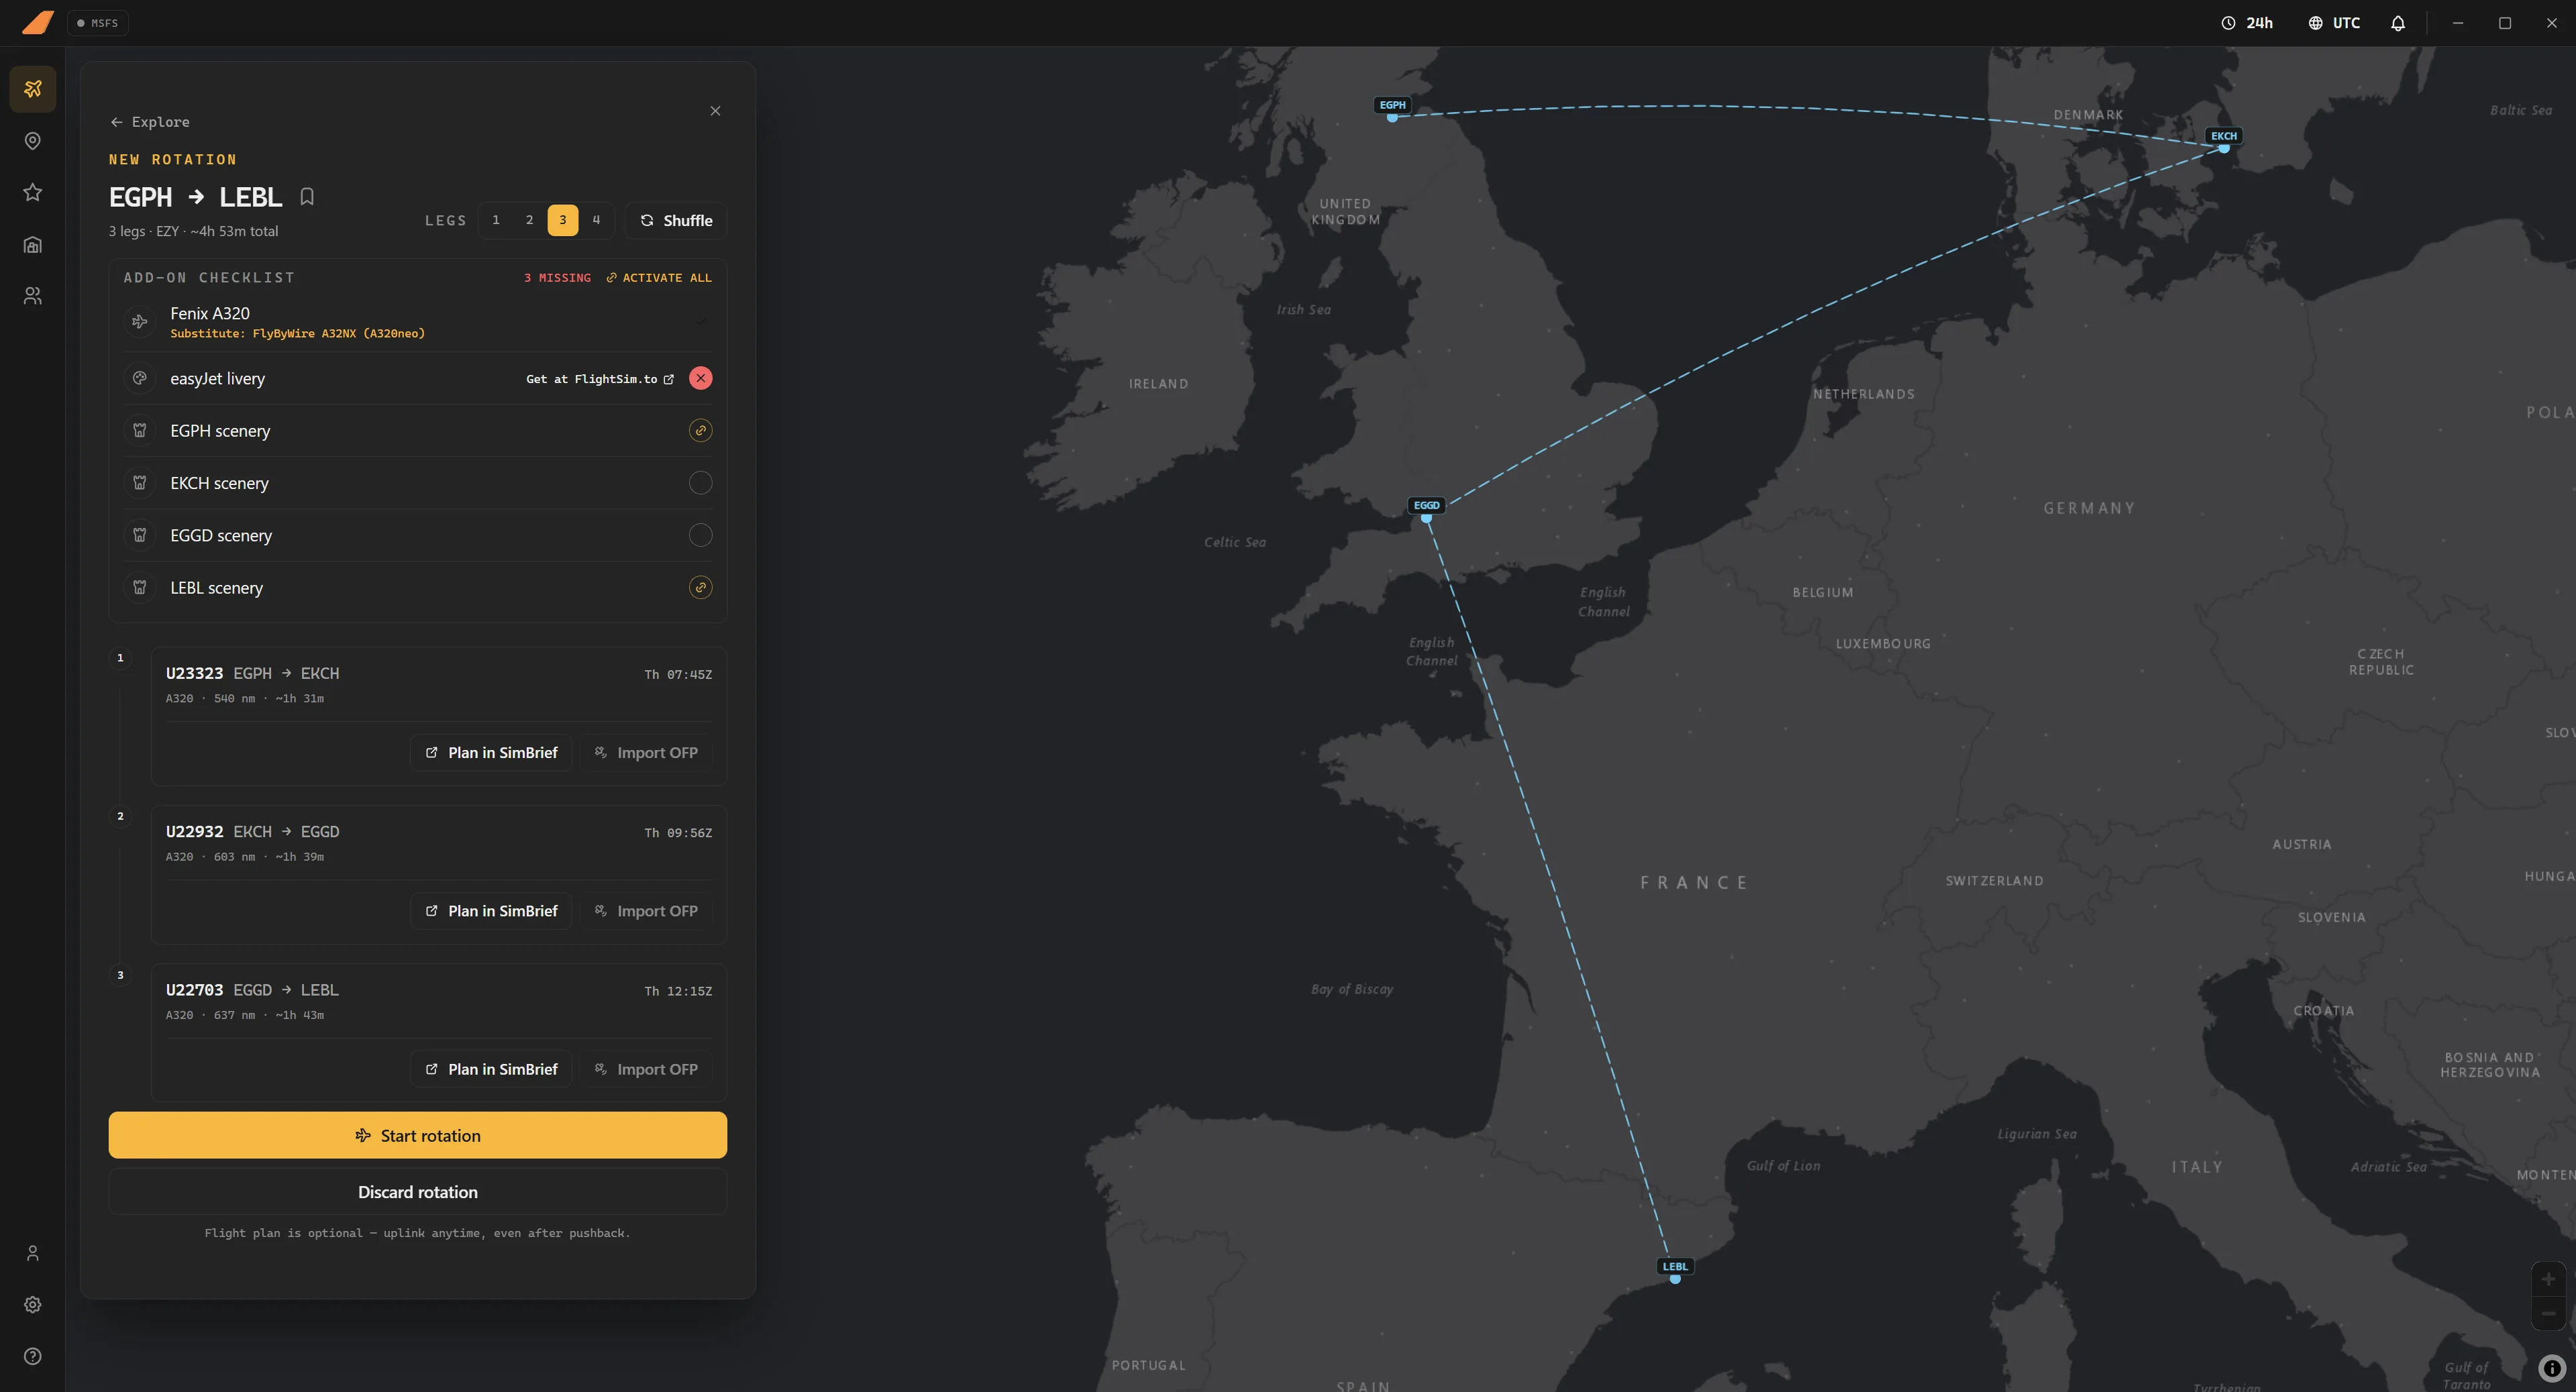Open the favorites star sidebar icon

click(x=33, y=192)
